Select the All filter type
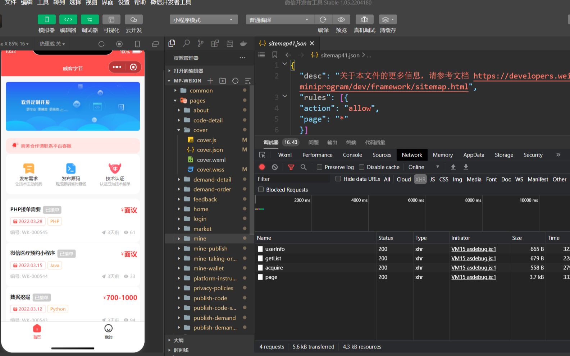The height and width of the screenshot is (356, 570). click(387, 179)
